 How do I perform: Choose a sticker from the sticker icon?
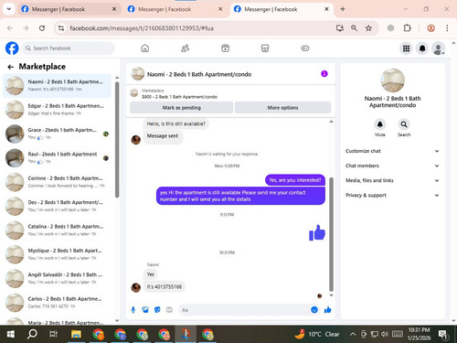[x=157, y=310]
